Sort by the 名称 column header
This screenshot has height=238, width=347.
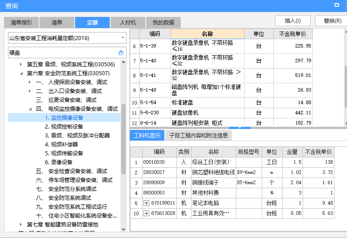click(207, 34)
